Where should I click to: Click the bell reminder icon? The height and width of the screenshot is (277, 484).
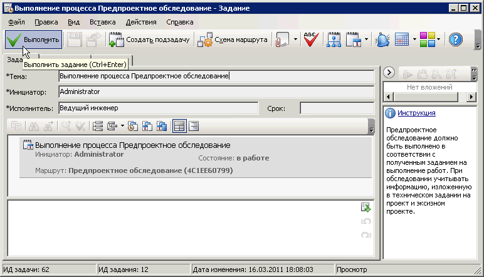[x=382, y=39]
